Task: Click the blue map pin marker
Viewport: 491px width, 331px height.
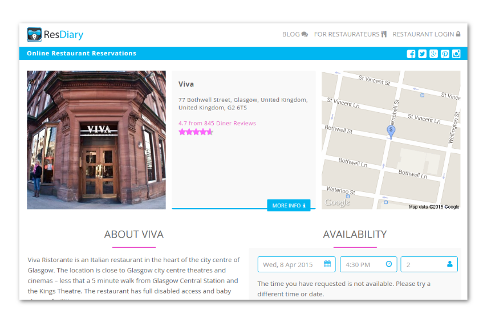Action: pos(391,131)
